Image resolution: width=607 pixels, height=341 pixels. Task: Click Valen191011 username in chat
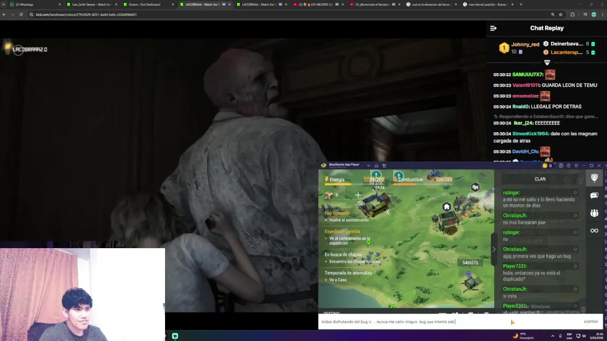525,85
